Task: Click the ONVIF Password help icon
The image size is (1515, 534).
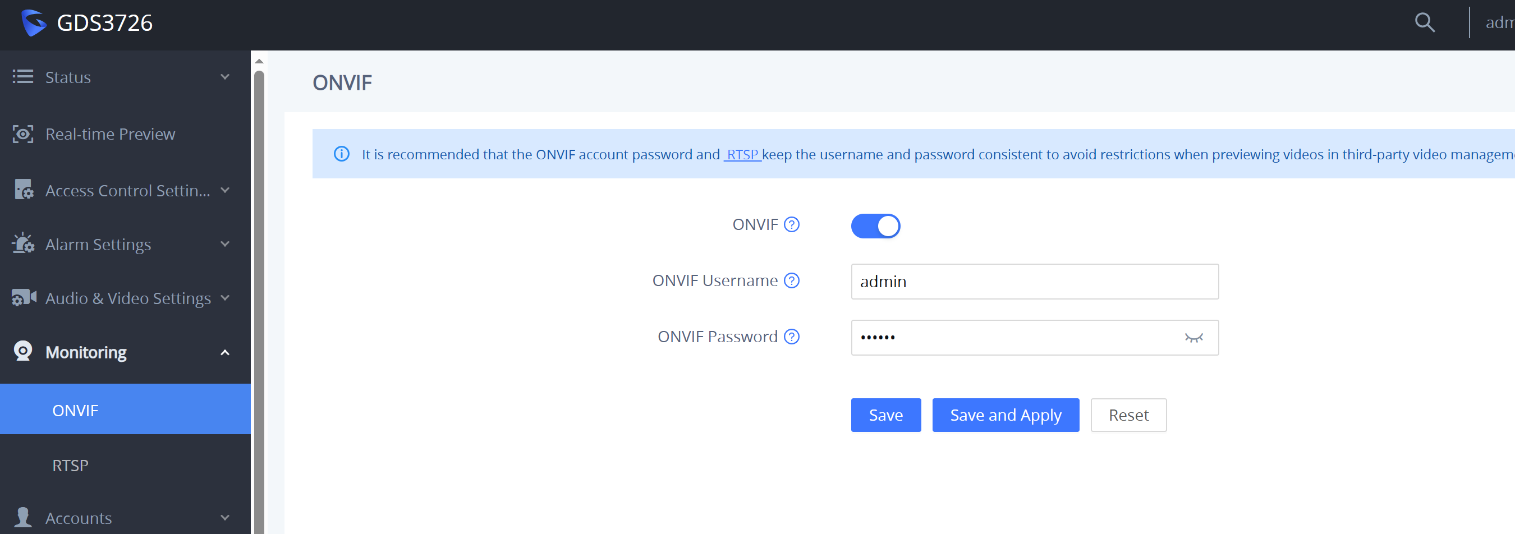Action: point(792,337)
